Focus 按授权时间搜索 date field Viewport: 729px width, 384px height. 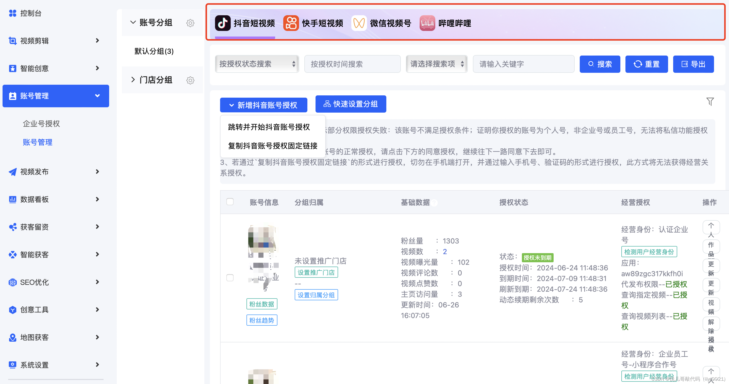[352, 64]
